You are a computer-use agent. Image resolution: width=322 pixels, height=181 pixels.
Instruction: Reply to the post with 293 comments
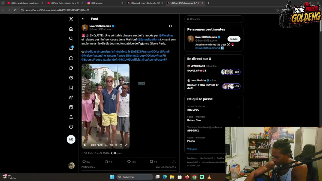(x=86, y=162)
